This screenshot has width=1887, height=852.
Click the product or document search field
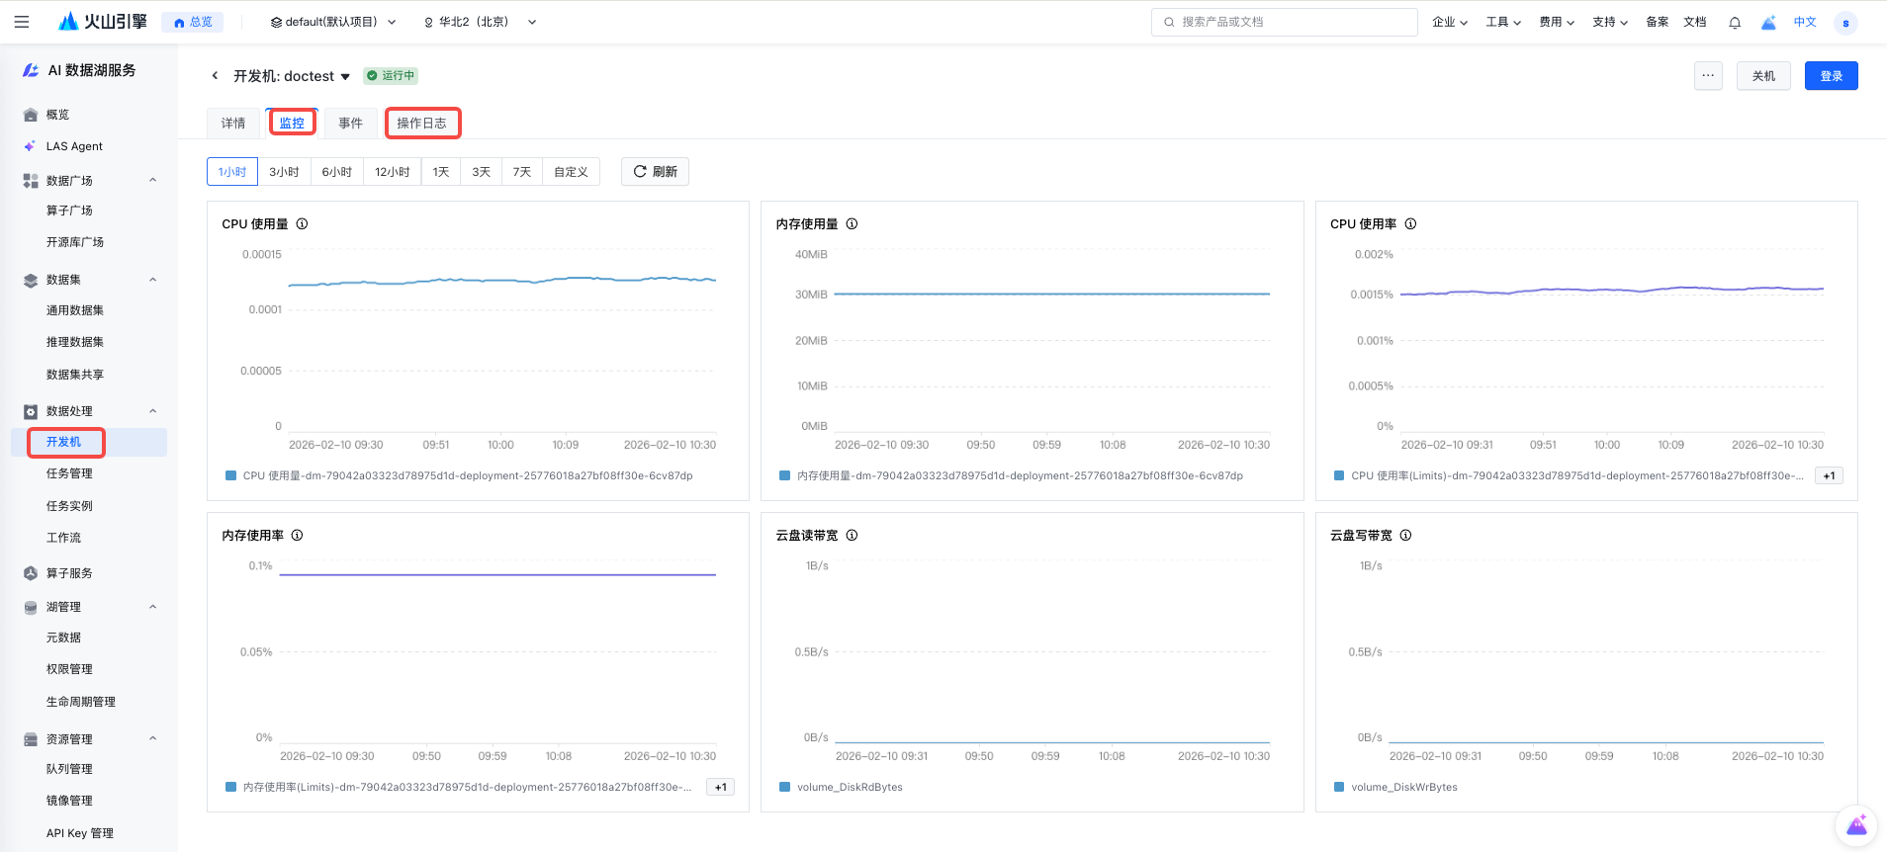(1284, 22)
